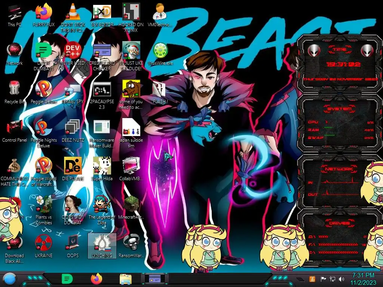
Task: Click the left alien head widget icon
Action: [x=314, y=51]
